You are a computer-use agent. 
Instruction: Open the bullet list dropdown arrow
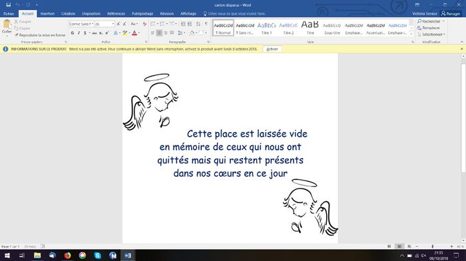(x=158, y=24)
